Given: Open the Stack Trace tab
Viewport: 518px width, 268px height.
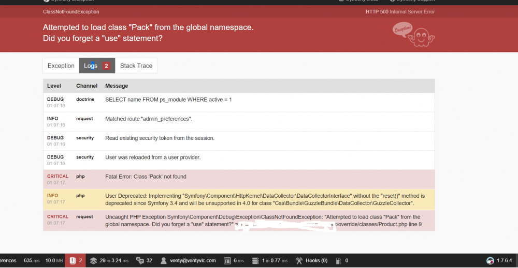Looking at the screenshot, I should [x=136, y=66].
